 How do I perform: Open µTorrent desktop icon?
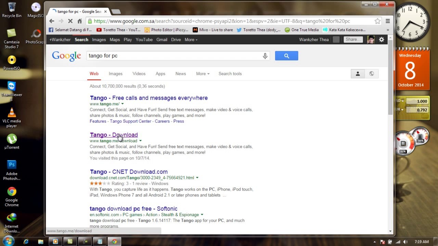(12, 141)
